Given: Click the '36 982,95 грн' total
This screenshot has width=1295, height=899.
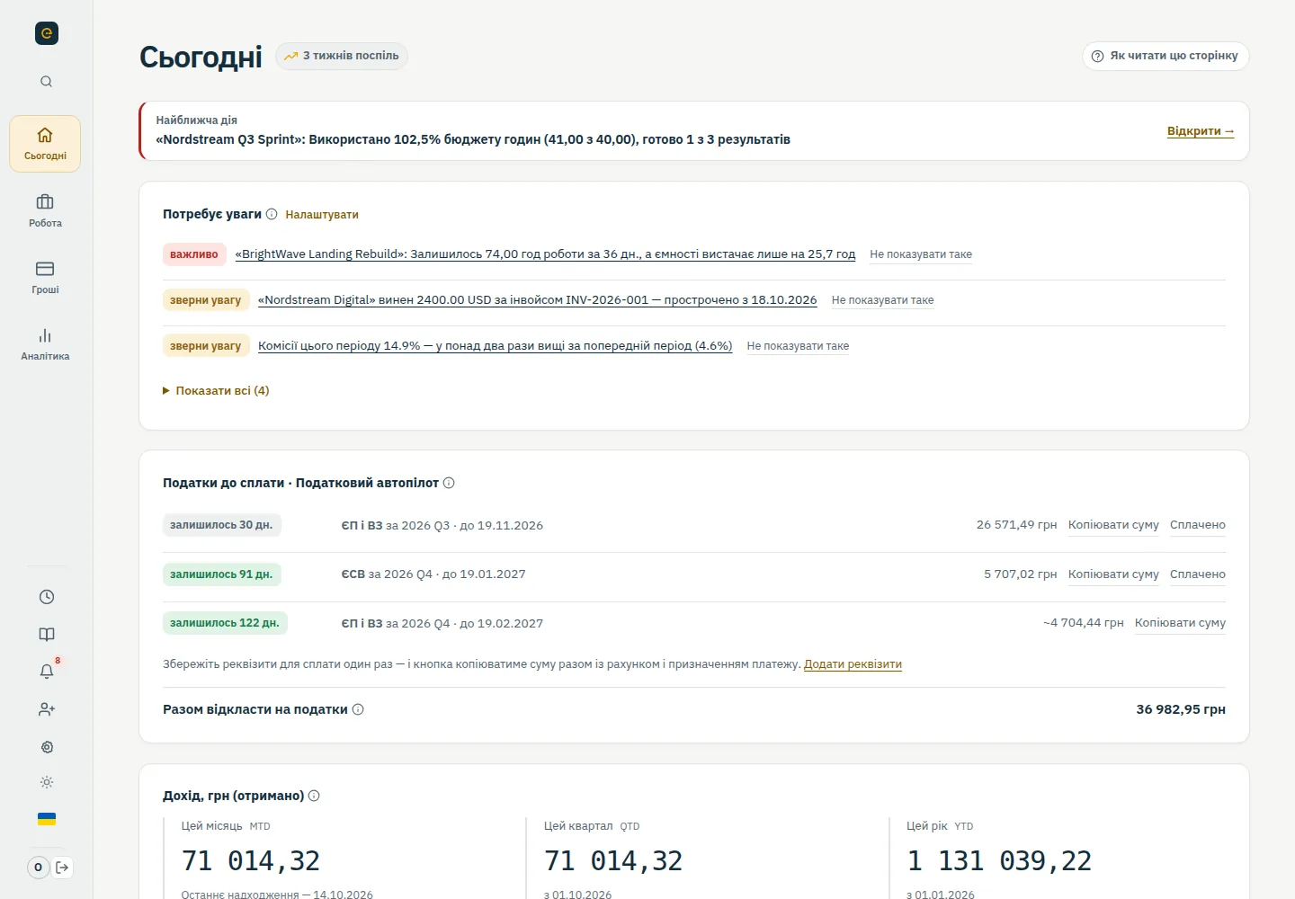Looking at the screenshot, I should pyautogui.click(x=1181, y=709).
